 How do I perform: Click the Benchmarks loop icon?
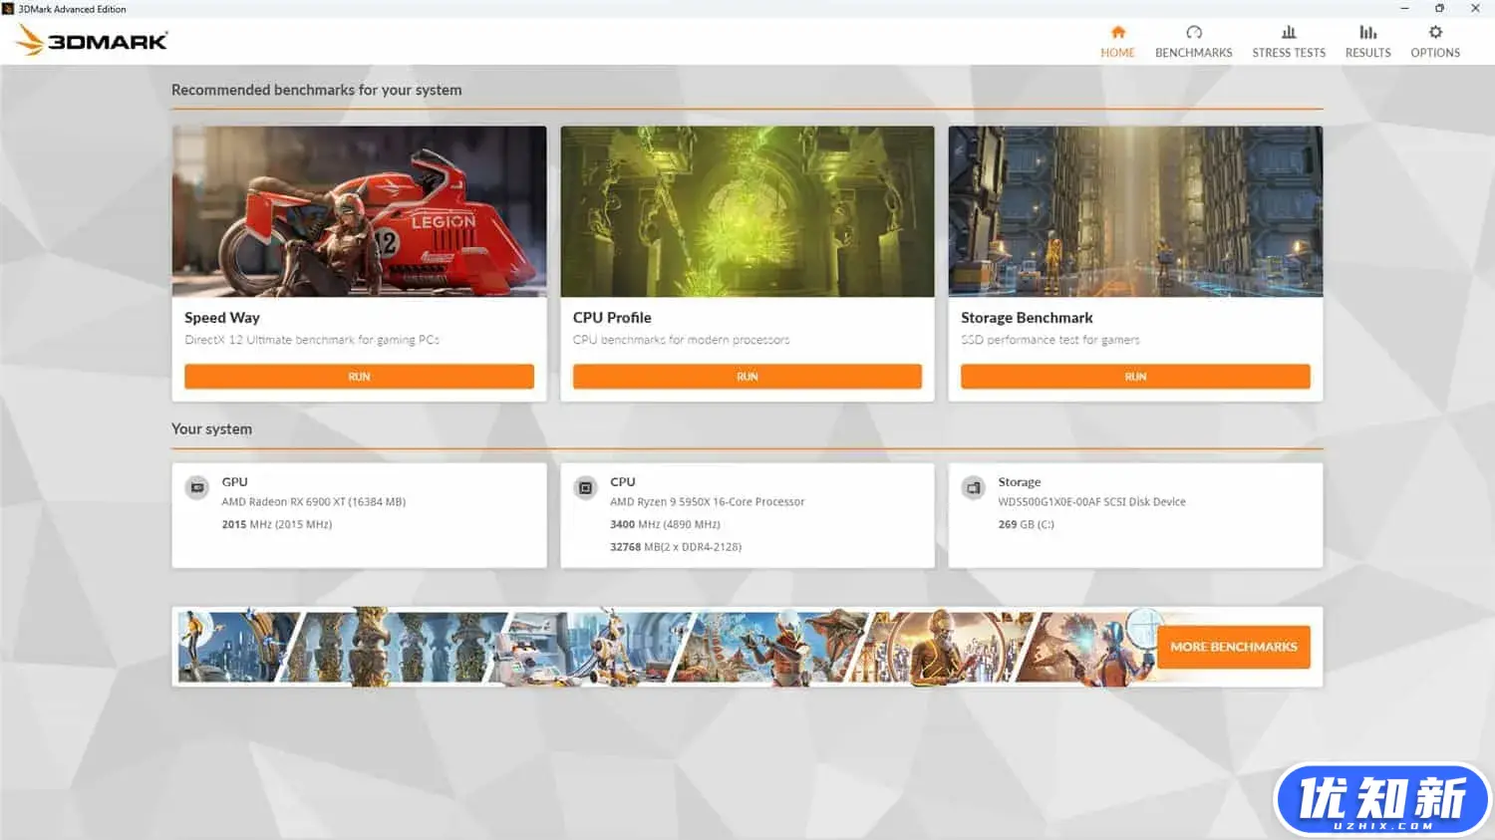1193,32
